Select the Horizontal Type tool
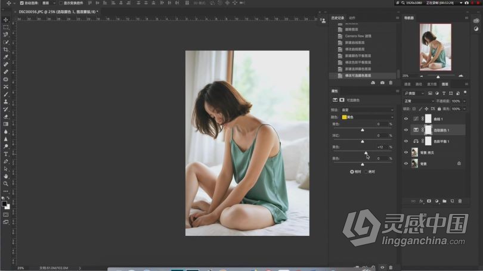The image size is (483, 271). click(6, 154)
